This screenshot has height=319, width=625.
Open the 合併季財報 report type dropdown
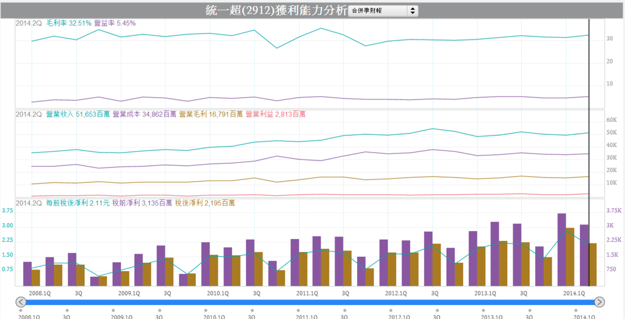tap(383, 11)
